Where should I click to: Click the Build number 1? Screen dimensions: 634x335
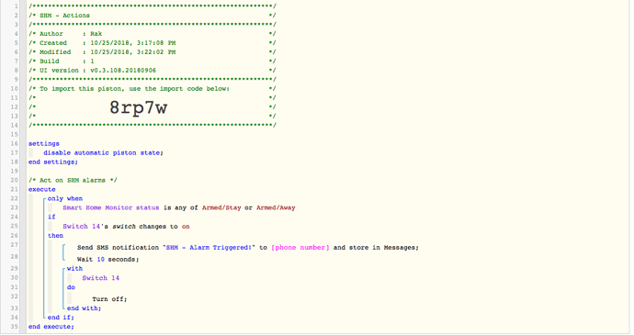pos(92,61)
